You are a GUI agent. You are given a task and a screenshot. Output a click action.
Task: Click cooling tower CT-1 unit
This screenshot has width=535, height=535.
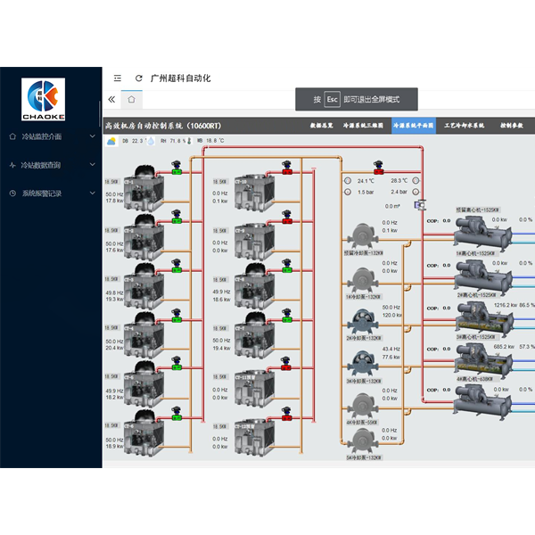click(x=144, y=188)
